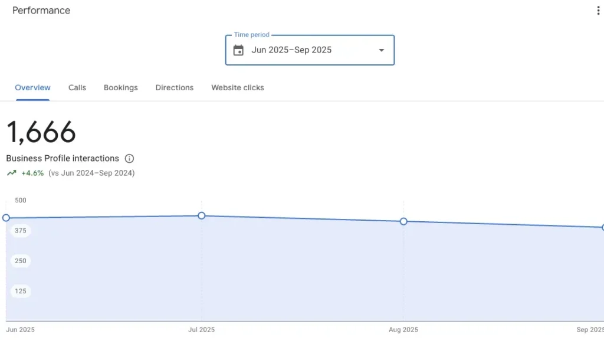Screen dimensions: 604x344
Task: Switch to the Overview tab
Action: click(32, 87)
